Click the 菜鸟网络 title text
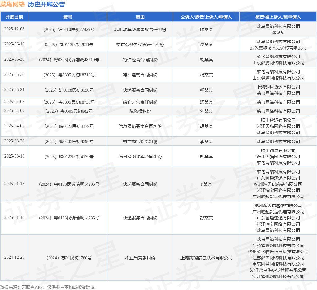 (x=12, y=4)
